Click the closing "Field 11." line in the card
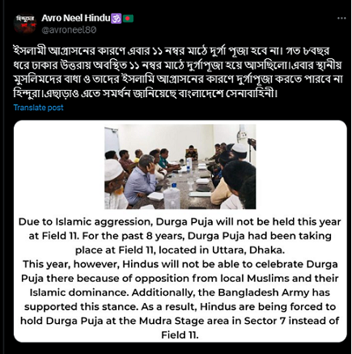 tap(180, 335)
